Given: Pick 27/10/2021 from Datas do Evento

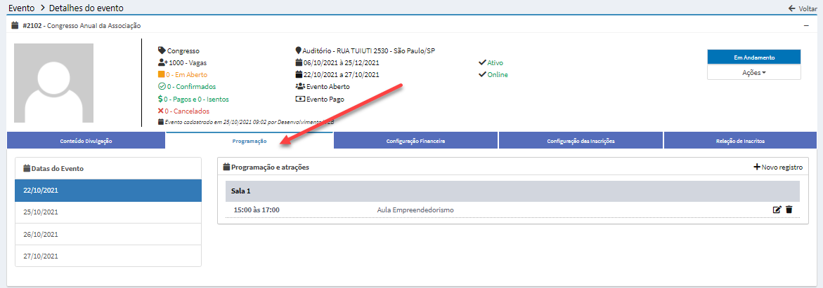Looking at the screenshot, I should 108,256.
